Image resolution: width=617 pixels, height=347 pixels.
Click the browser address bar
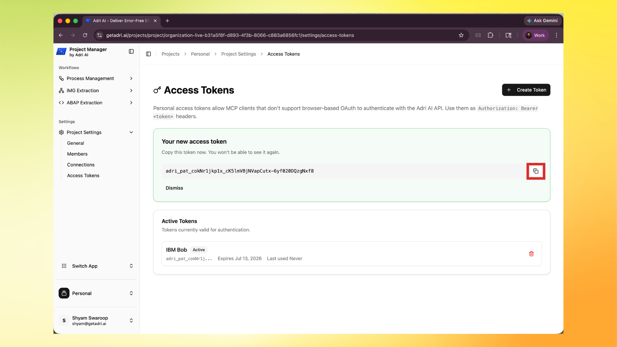230,35
